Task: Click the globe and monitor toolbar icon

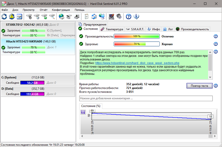Action: pos(102,16)
